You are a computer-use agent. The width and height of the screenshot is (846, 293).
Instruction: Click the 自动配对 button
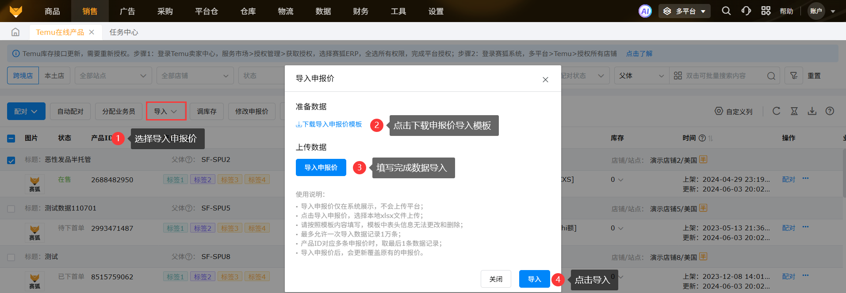(70, 111)
